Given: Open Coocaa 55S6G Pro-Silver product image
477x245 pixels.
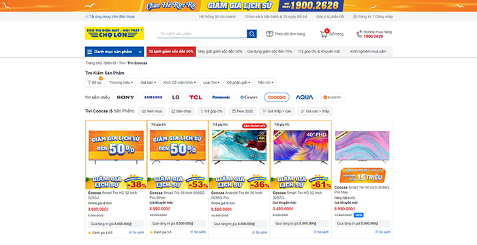Looking at the screenshot, I should pyautogui.click(x=177, y=148).
